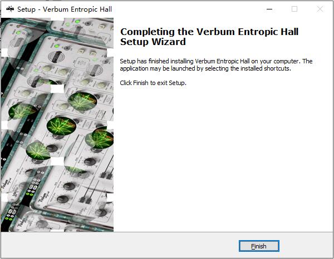Click the glowing green LED atop the artwork

77,22
